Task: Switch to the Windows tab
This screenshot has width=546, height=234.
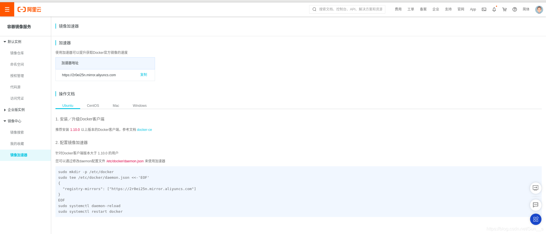Action: pyautogui.click(x=140, y=106)
